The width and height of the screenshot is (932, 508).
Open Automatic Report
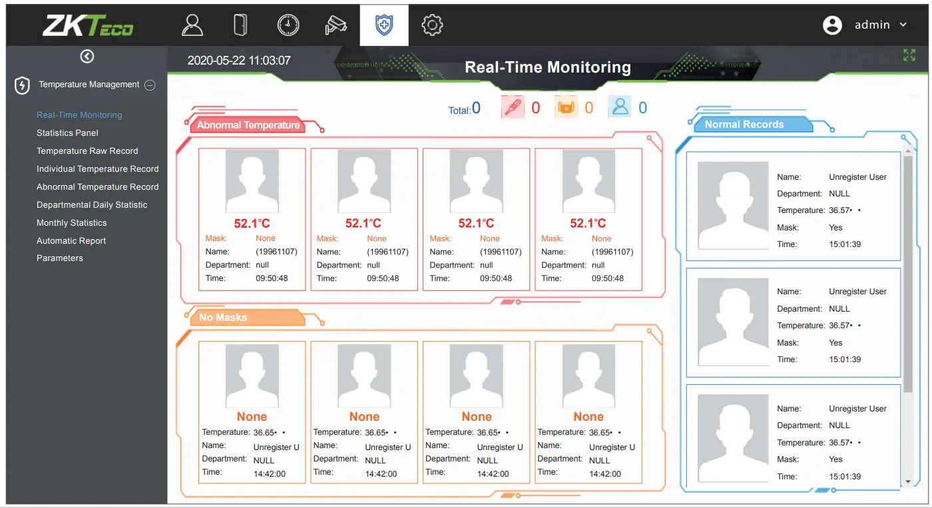tap(71, 240)
